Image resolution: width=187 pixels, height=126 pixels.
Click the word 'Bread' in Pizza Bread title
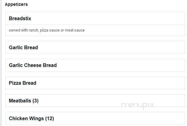click(x=29, y=83)
